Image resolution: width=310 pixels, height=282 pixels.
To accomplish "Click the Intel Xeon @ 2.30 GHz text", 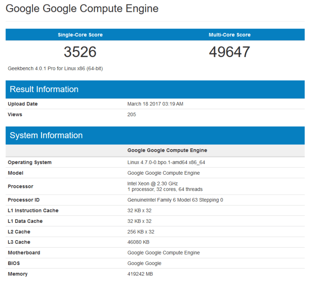I will tap(152, 184).
